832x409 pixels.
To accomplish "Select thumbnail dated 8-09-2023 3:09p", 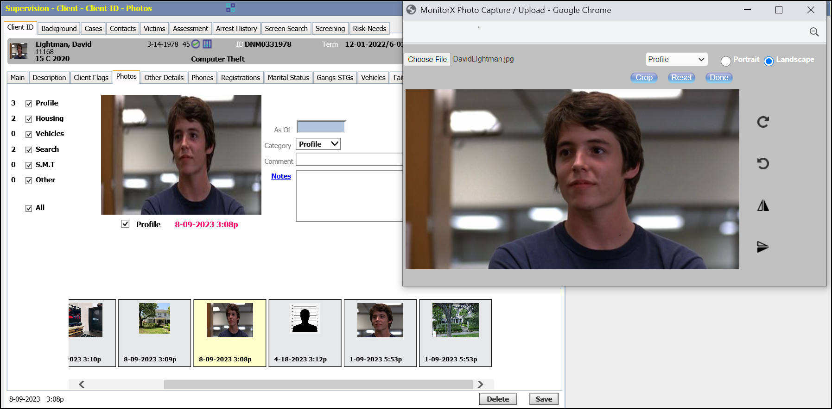I will pyautogui.click(x=154, y=333).
